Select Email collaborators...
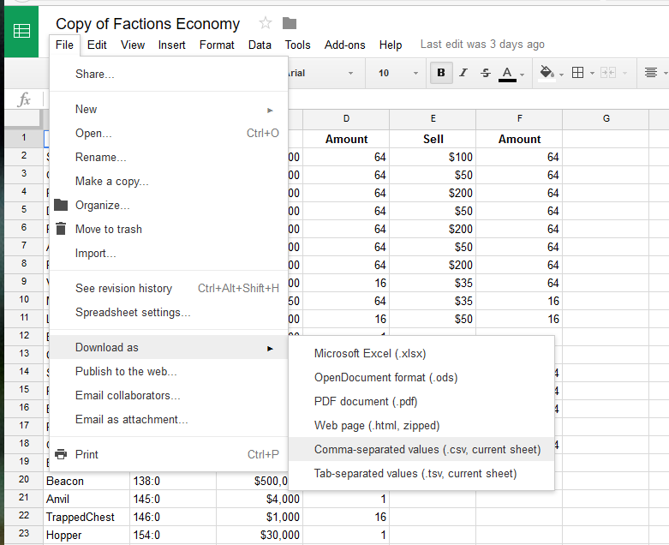This screenshot has height=545, width=669. [x=169, y=395]
